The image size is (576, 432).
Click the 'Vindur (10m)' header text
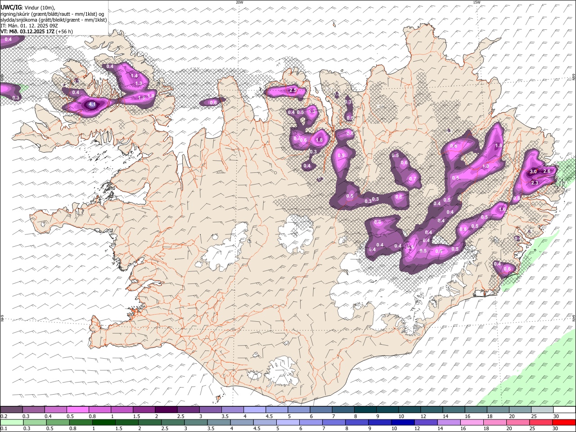pyautogui.click(x=39, y=8)
